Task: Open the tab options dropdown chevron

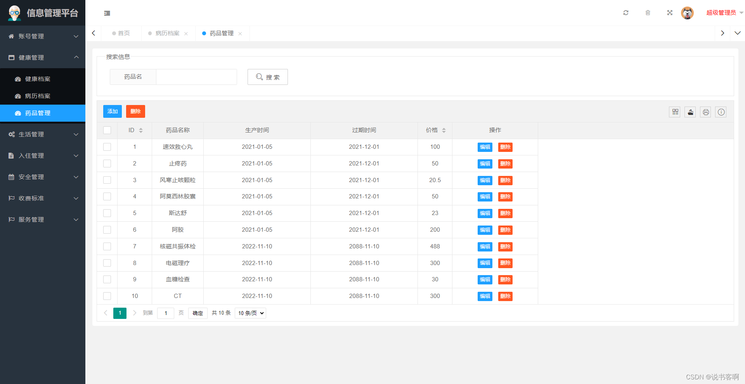Action: pos(738,33)
